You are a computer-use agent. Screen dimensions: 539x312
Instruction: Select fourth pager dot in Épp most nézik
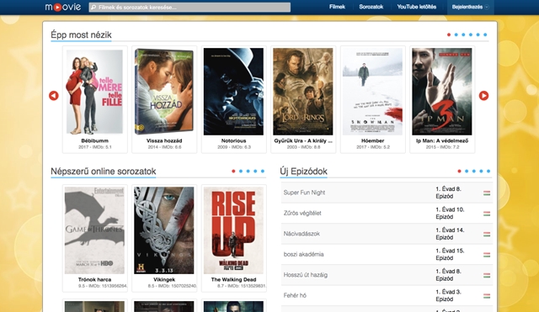point(471,34)
